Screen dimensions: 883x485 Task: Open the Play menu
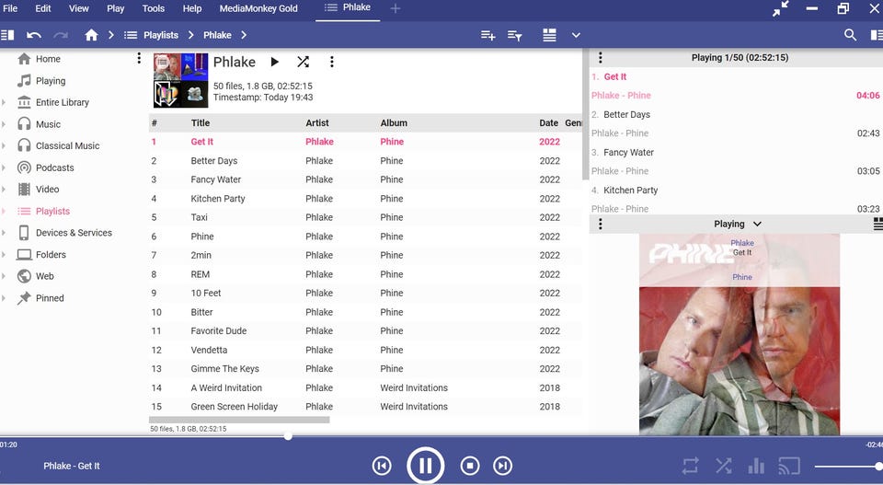coord(116,8)
